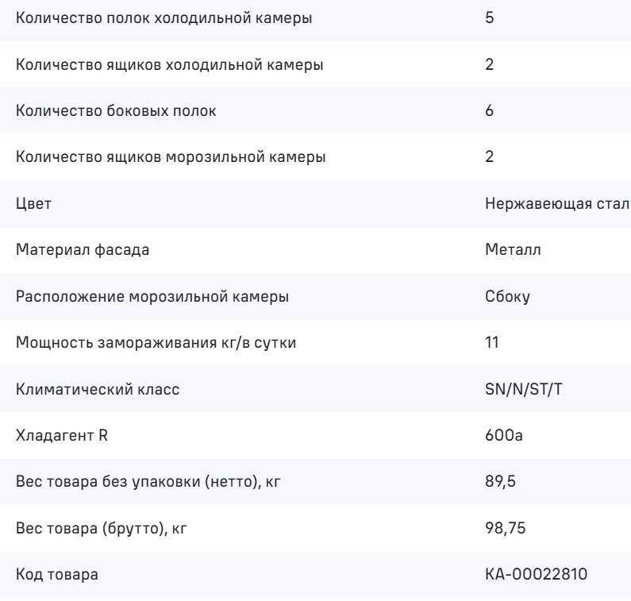Click the net weight value 89,5

point(500,481)
